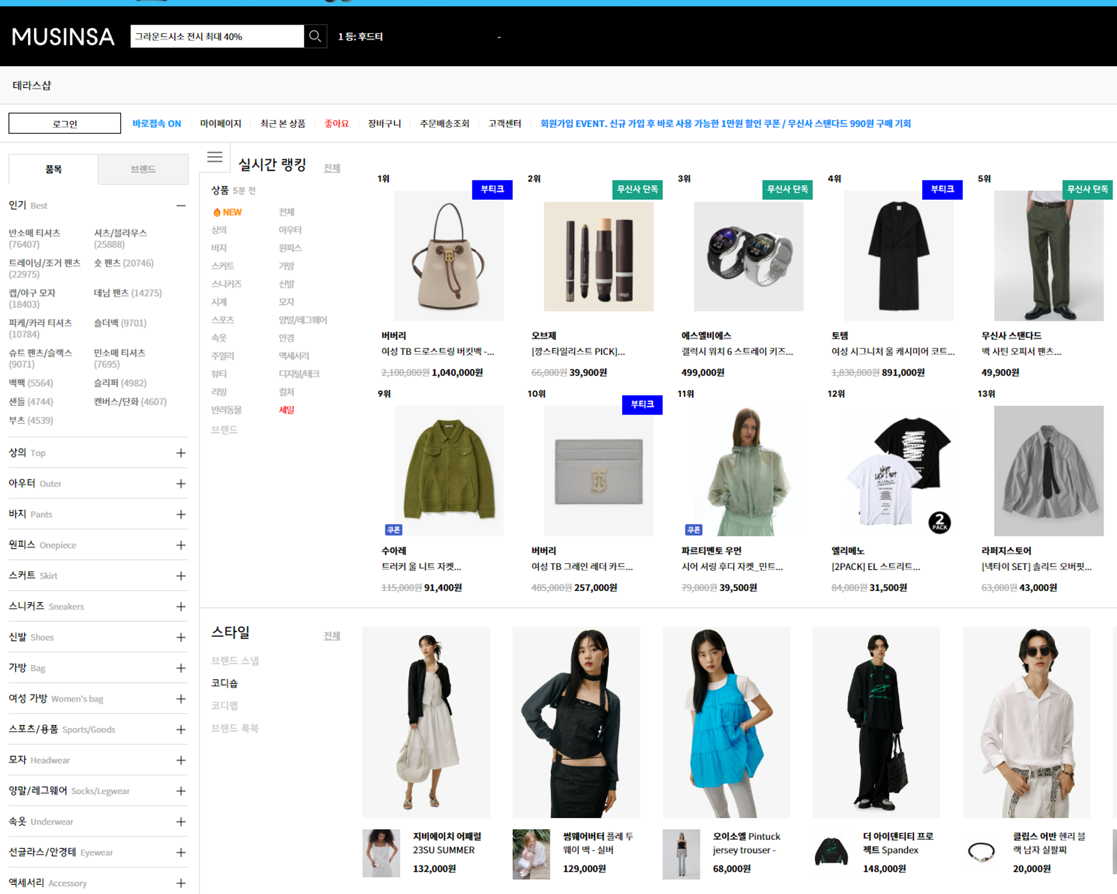Open the 좋아요 link

[337, 123]
